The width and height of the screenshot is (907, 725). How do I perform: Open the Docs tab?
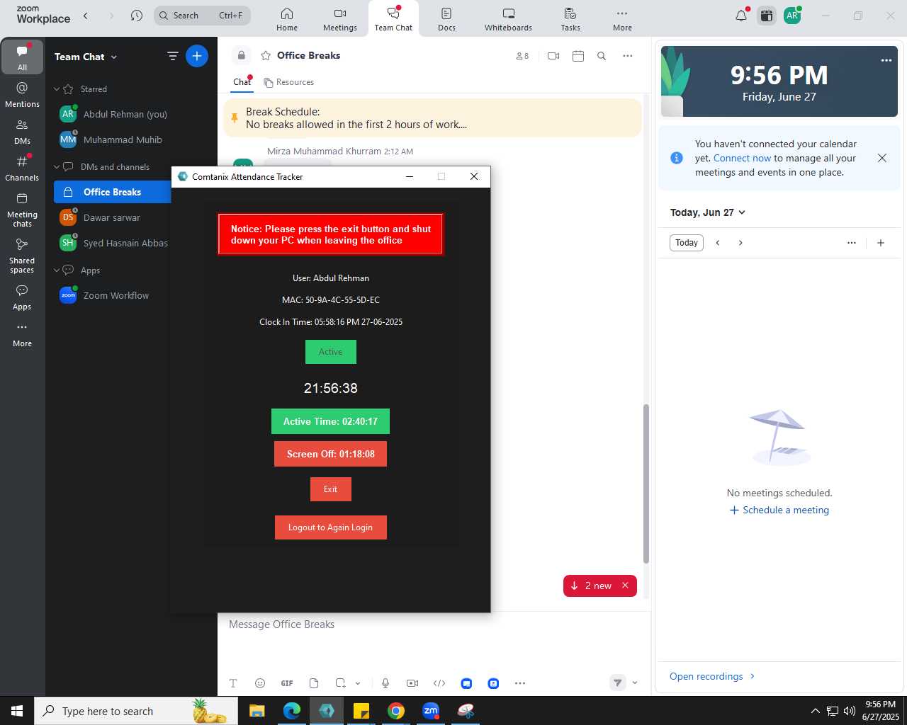(x=446, y=19)
